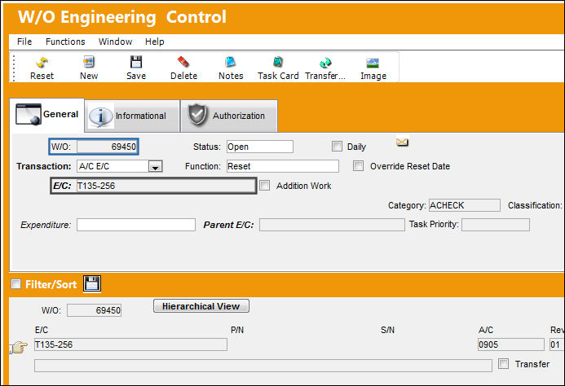The image size is (565, 386).
Task: Click the Transaction combo box A/C E/C
Action: point(120,166)
